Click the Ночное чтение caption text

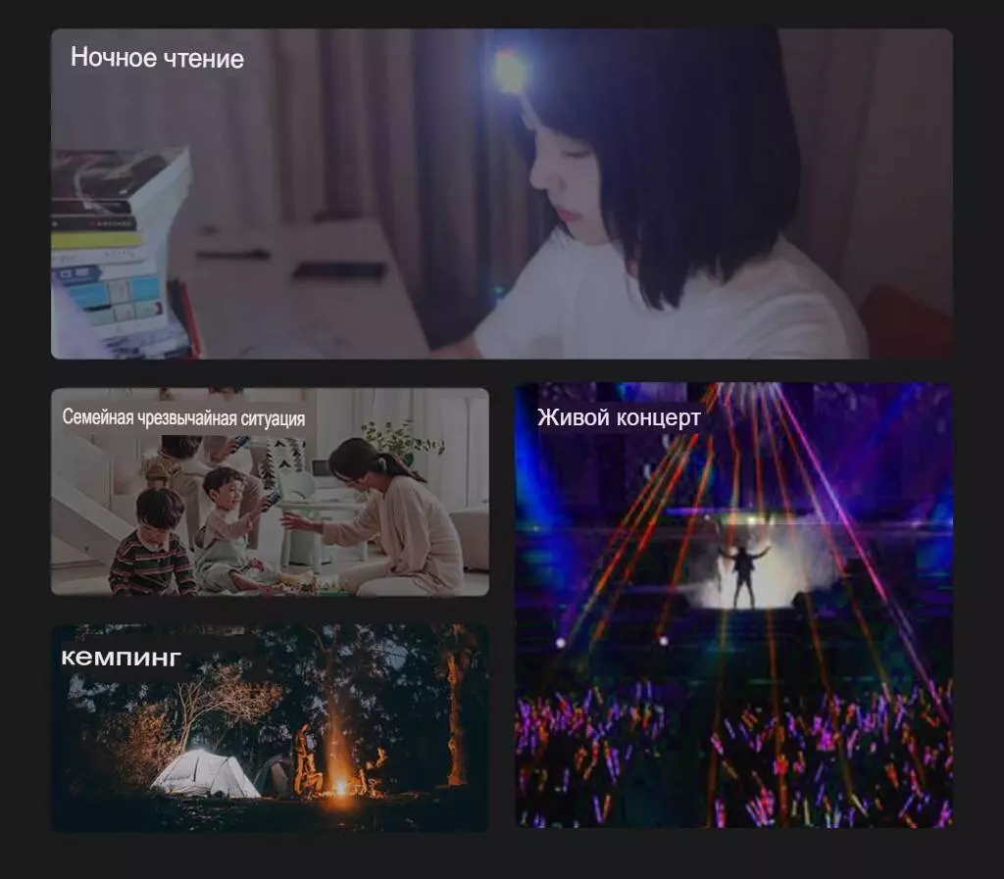(x=157, y=58)
